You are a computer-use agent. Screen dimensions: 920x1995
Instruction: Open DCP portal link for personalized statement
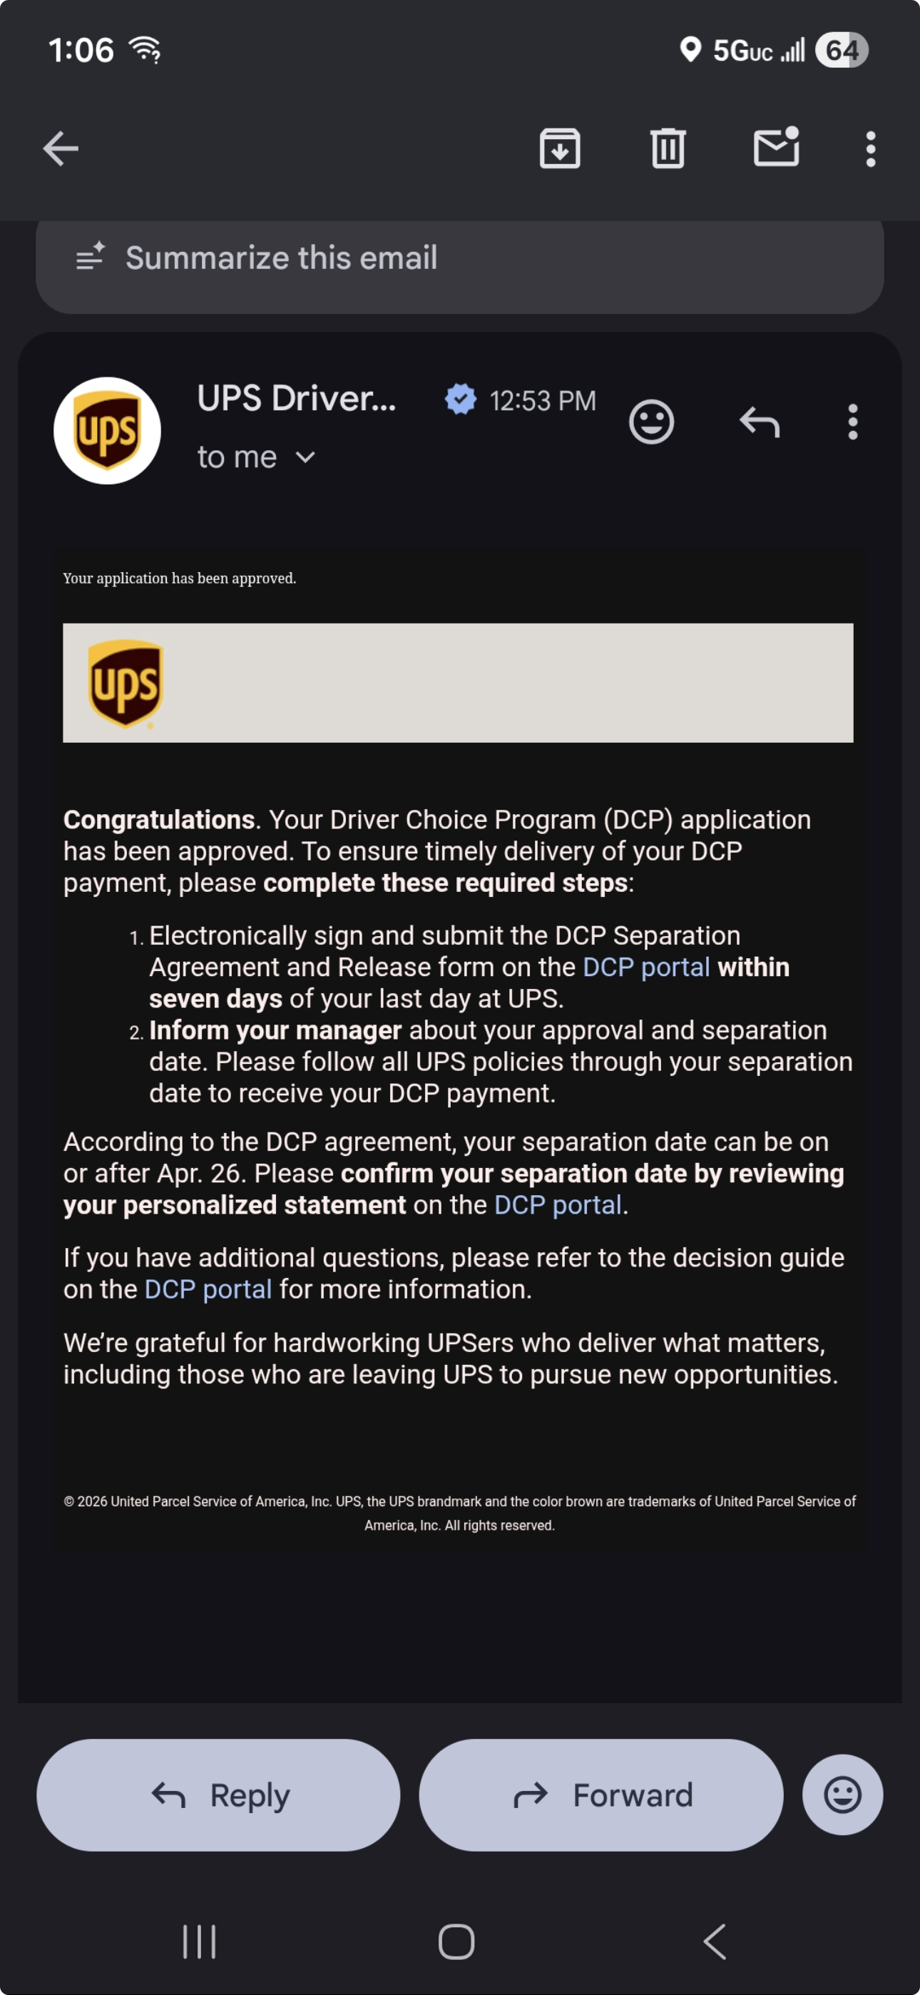click(558, 1205)
